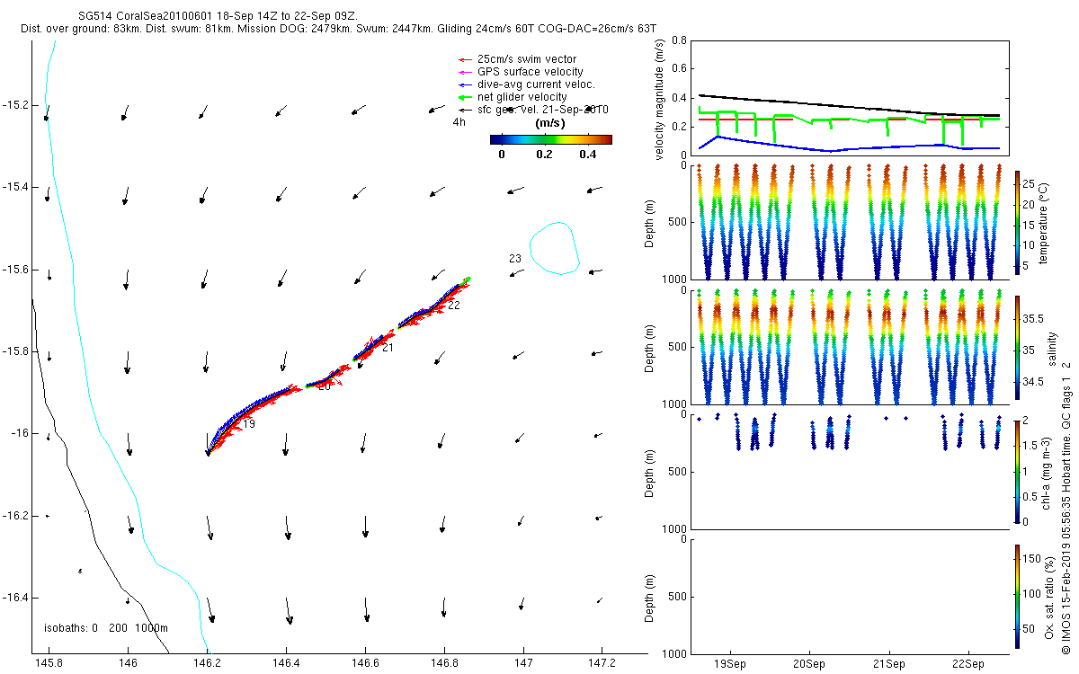Click the green net glider velocity legend marker
Screen dimensions: 1079x674
tap(464, 97)
